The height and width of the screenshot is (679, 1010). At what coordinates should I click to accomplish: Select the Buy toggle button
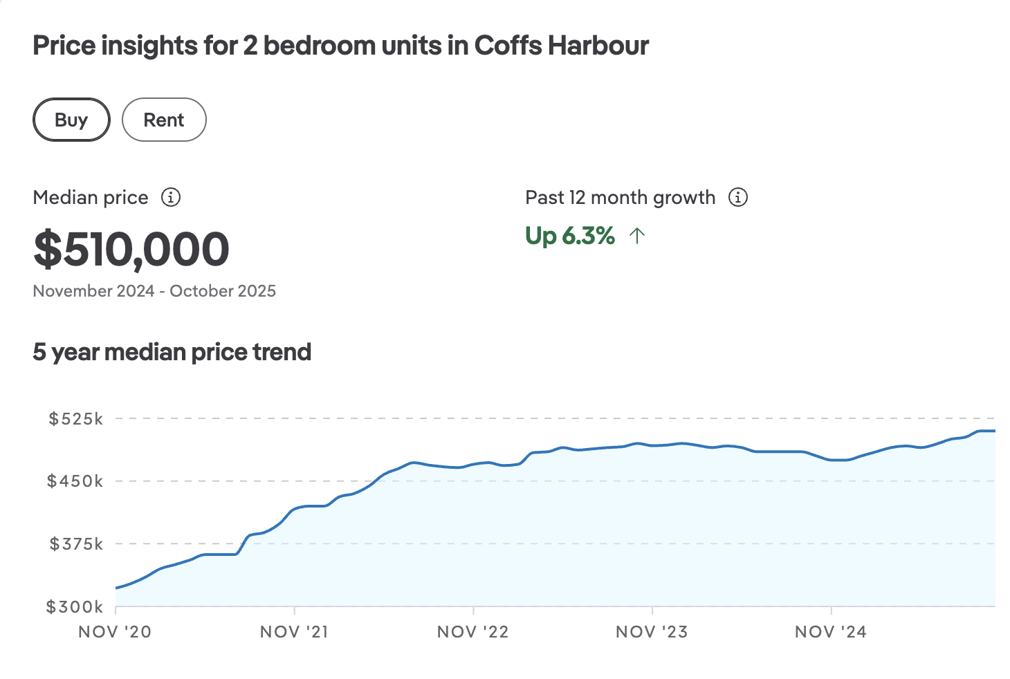71,120
